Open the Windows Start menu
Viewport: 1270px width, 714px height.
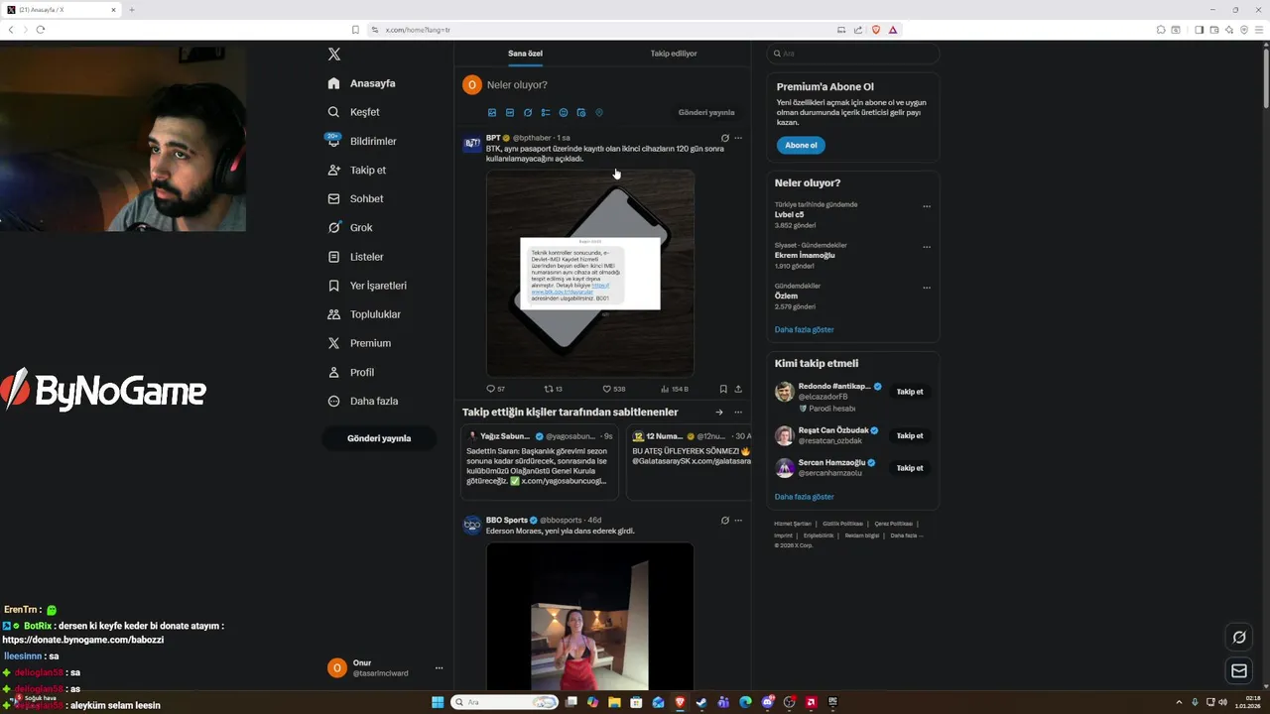pos(438,702)
